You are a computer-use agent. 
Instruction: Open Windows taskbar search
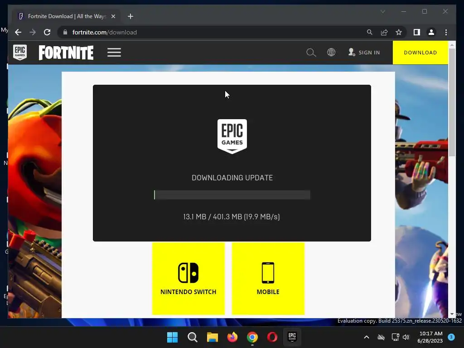pyautogui.click(x=192, y=337)
